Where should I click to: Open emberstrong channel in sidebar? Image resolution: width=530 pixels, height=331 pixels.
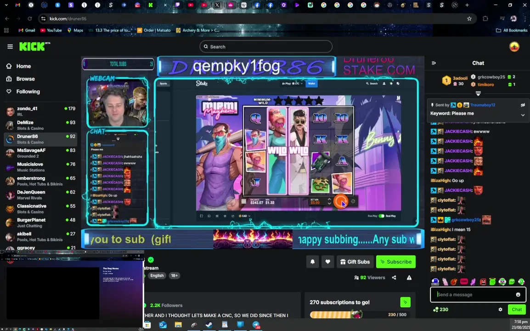[x=40, y=181]
